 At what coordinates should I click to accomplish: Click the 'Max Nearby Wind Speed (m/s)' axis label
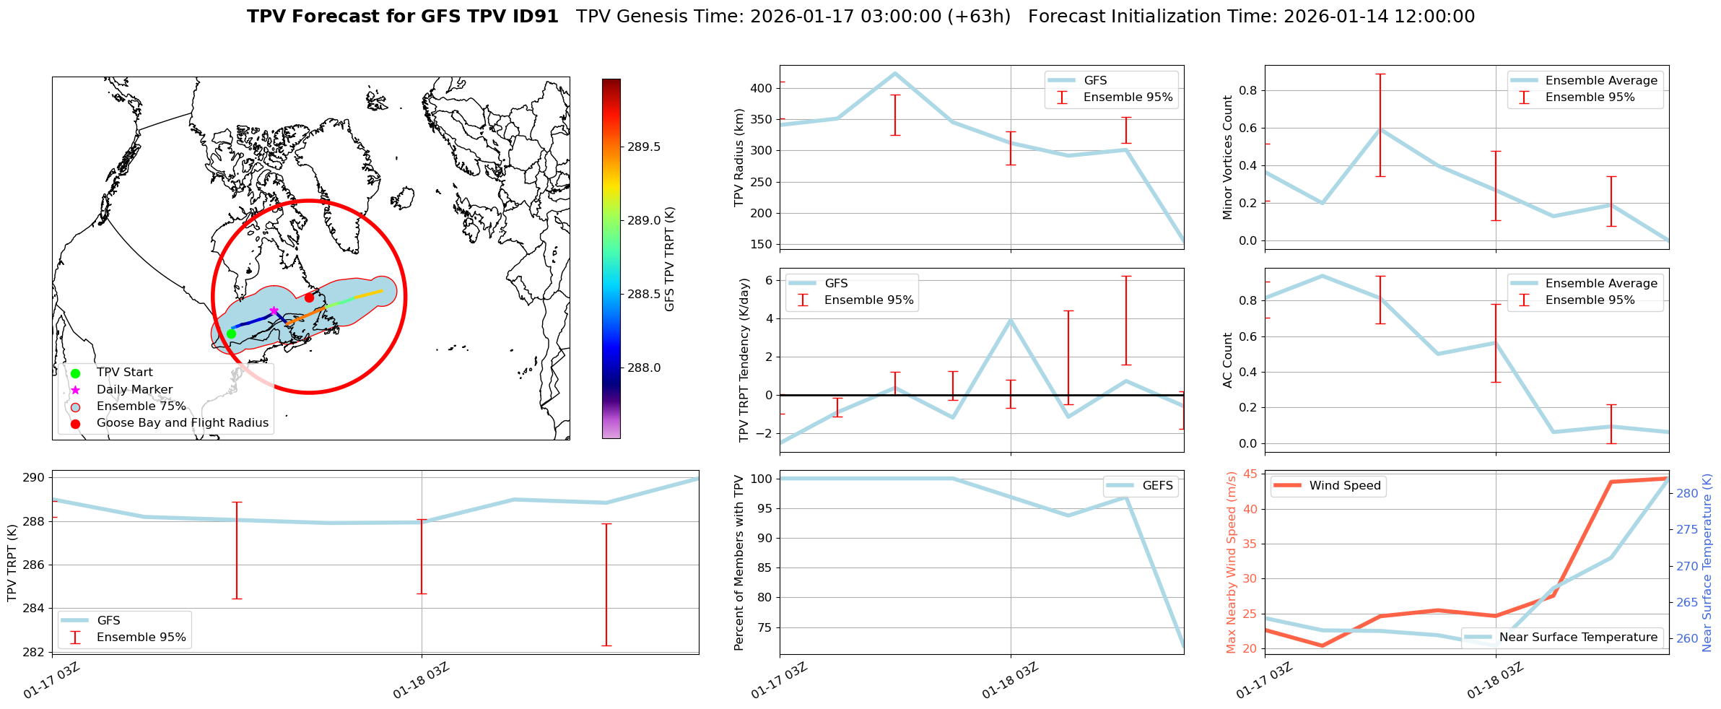click(1231, 562)
